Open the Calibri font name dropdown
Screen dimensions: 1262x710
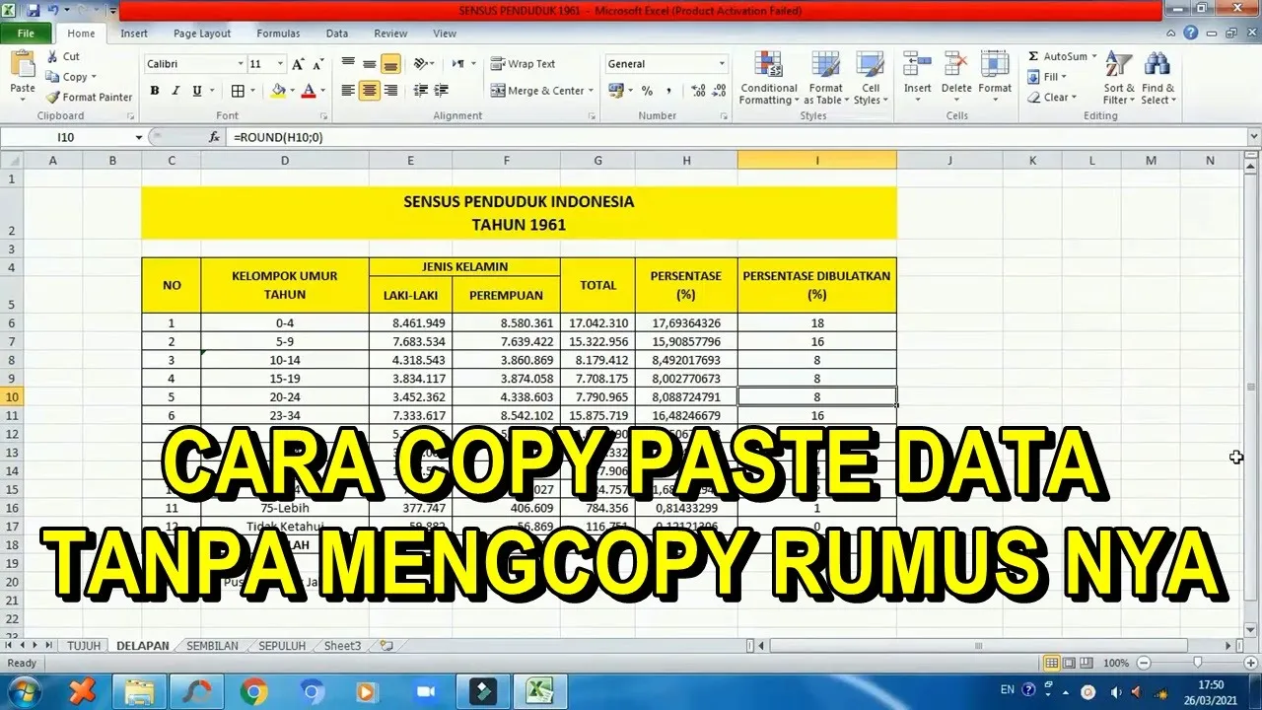coord(241,64)
